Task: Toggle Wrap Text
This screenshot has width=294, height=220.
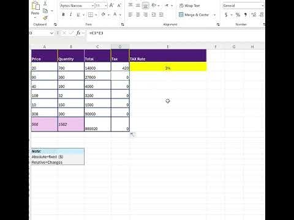Action: (189, 5)
